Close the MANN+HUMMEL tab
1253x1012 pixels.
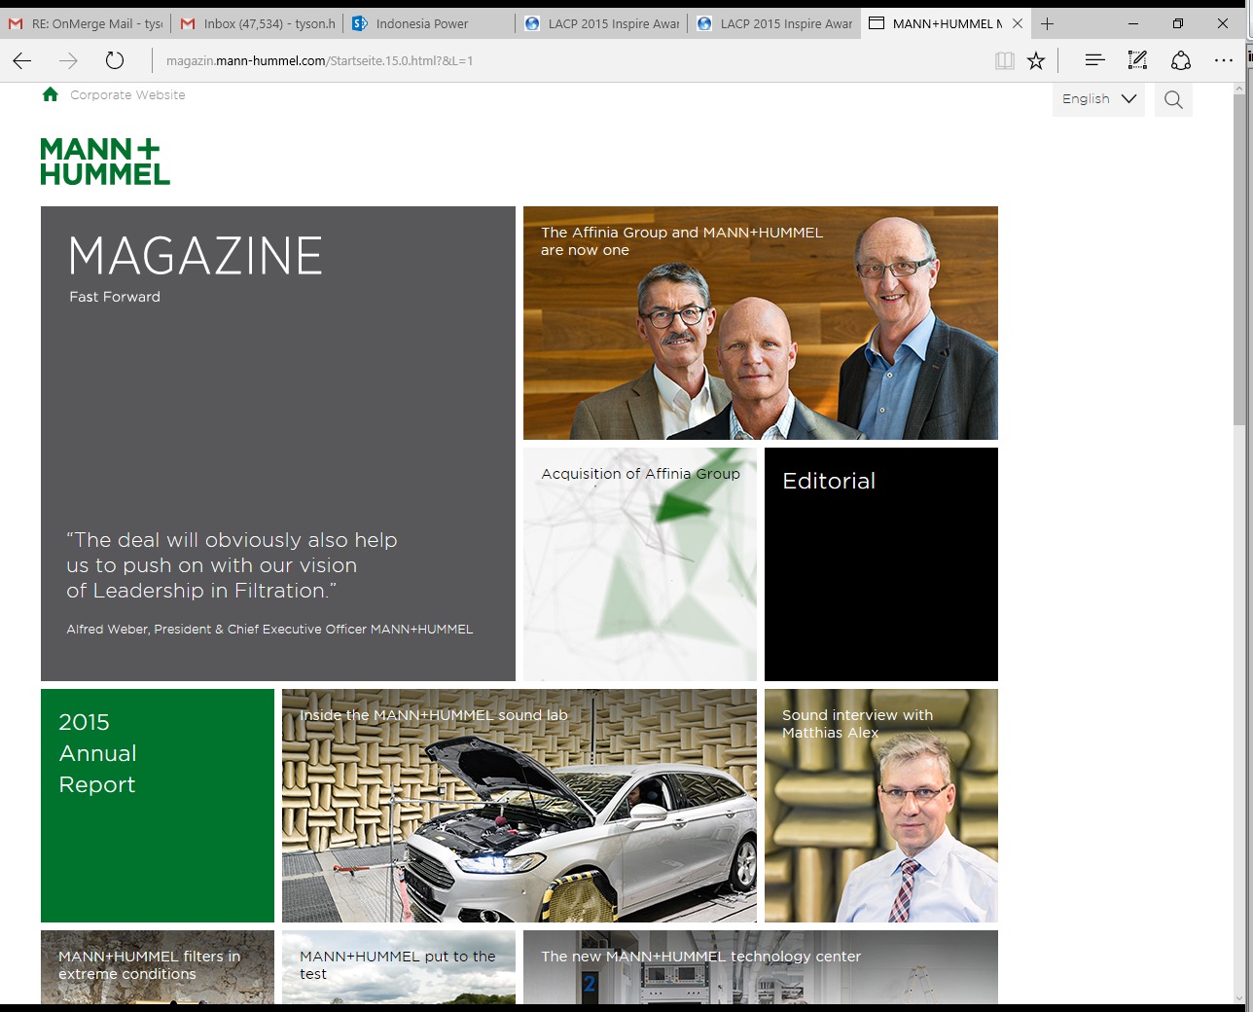tap(1018, 23)
